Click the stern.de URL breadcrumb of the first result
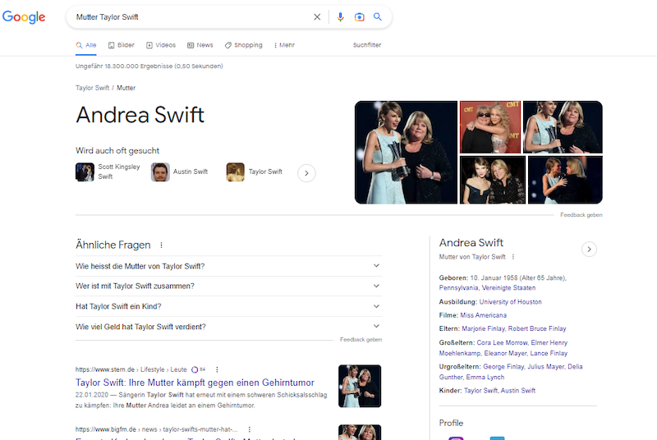The height and width of the screenshot is (440, 657). click(x=131, y=369)
